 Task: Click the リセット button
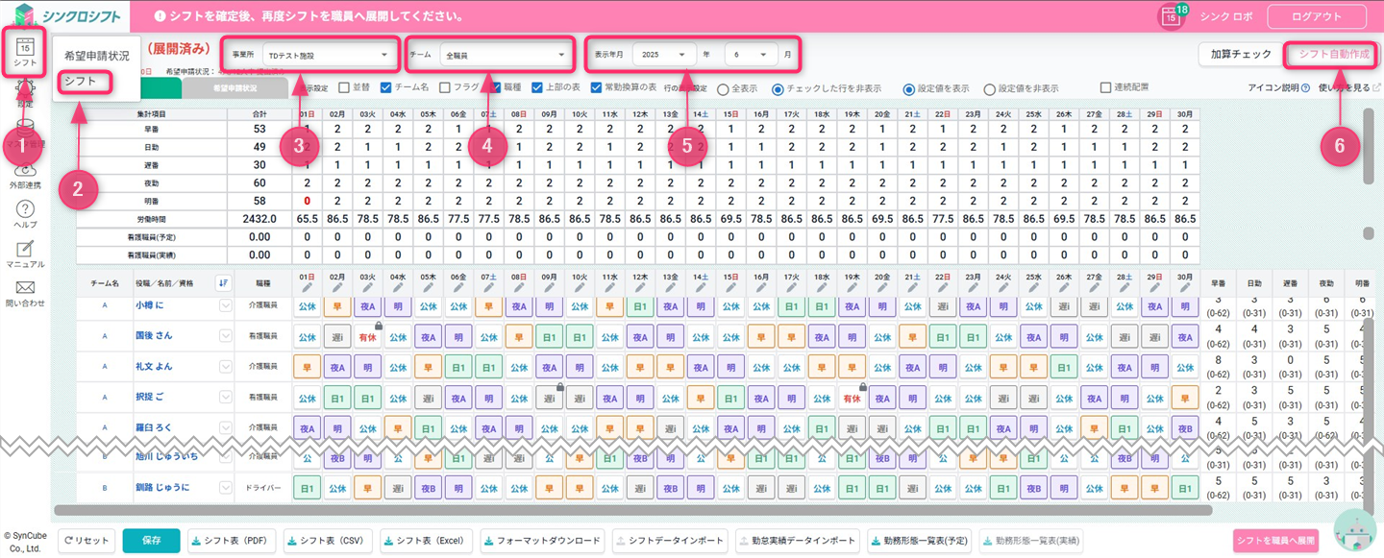point(87,541)
